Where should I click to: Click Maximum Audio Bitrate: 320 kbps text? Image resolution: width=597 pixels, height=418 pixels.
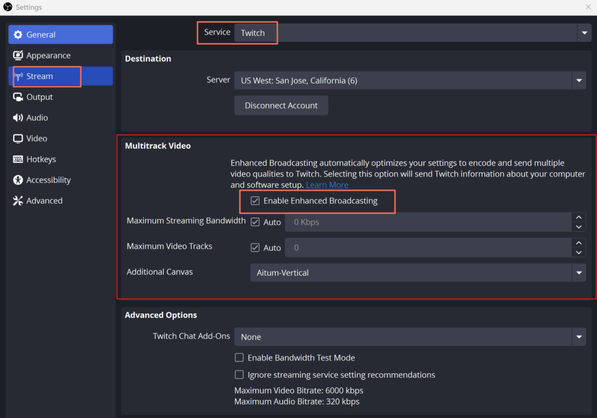(x=297, y=402)
